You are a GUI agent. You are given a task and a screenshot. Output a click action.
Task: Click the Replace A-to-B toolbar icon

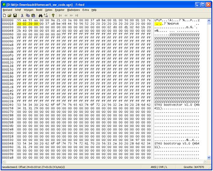(x=46, y=15)
